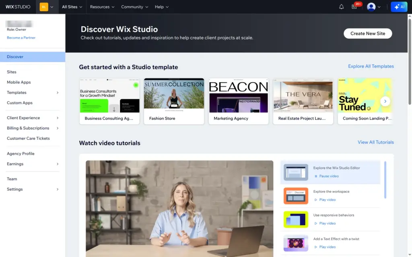The image size is (412, 257).
Task: Click Become a Partner link
Action: click(21, 37)
